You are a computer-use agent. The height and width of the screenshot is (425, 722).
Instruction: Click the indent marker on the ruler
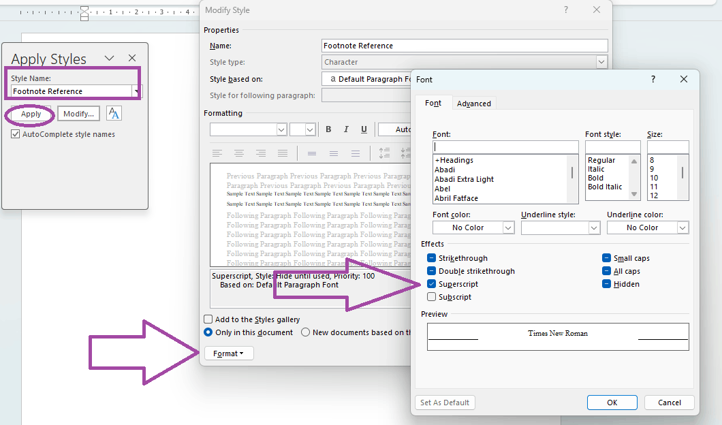click(84, 14)
